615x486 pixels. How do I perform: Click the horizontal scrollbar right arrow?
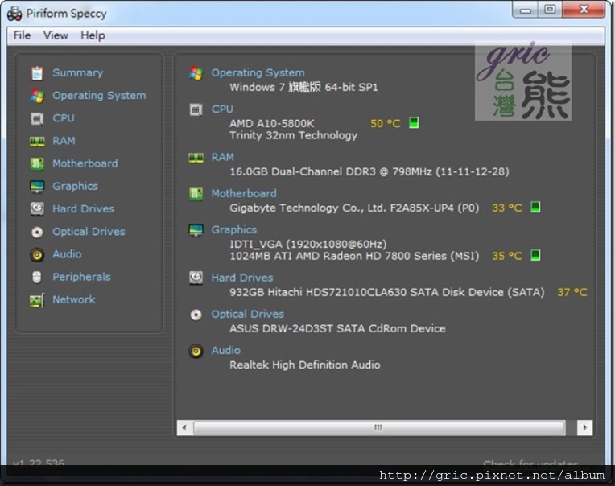tap(584, 427)
